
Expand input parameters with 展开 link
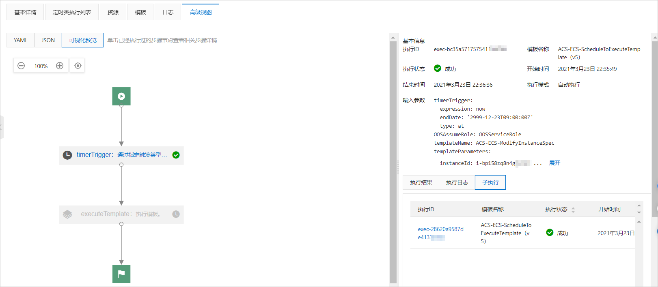click(554, 163)
